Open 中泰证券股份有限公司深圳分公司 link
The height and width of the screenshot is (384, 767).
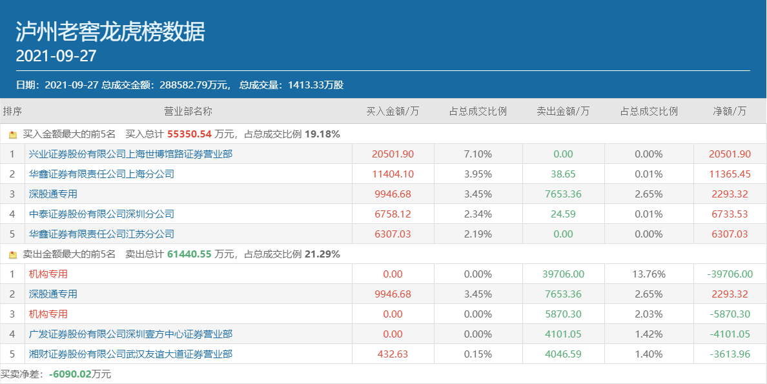click(x=101, y=214)
